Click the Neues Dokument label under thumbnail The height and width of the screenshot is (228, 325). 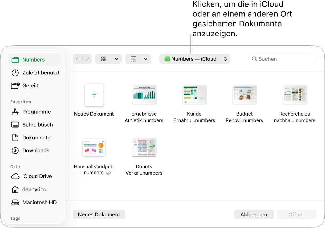[94, 114]
